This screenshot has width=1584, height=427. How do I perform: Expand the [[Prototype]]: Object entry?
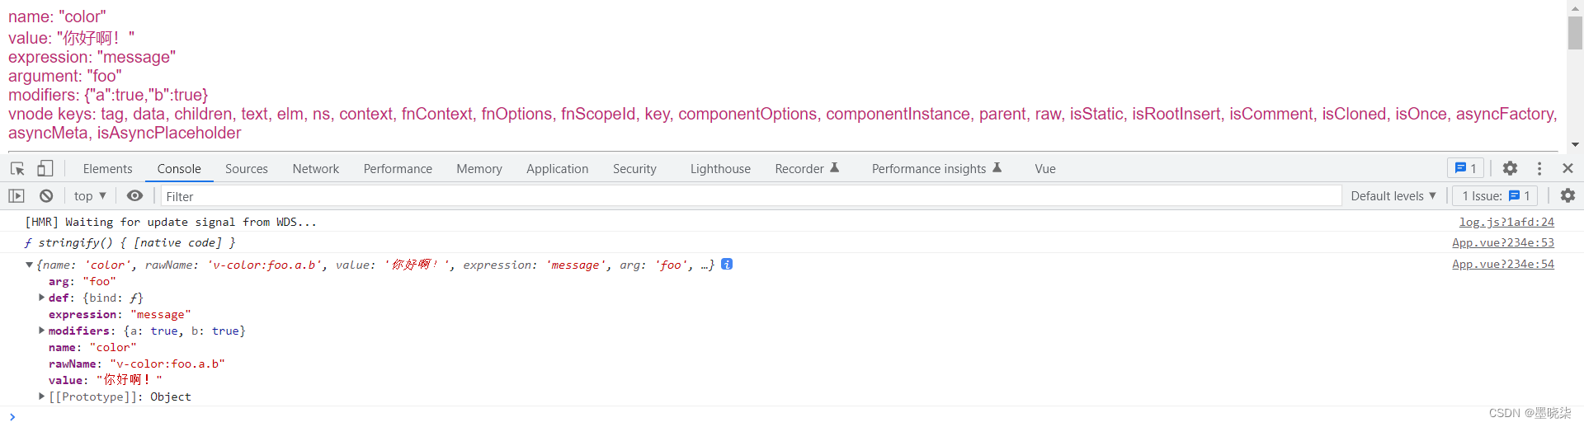41,396
